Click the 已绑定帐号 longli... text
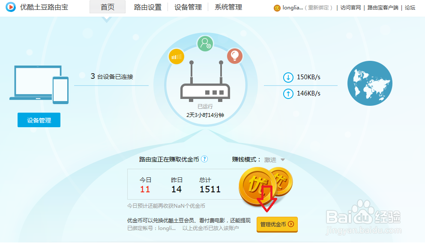The image size is (425, 245). 152,228
